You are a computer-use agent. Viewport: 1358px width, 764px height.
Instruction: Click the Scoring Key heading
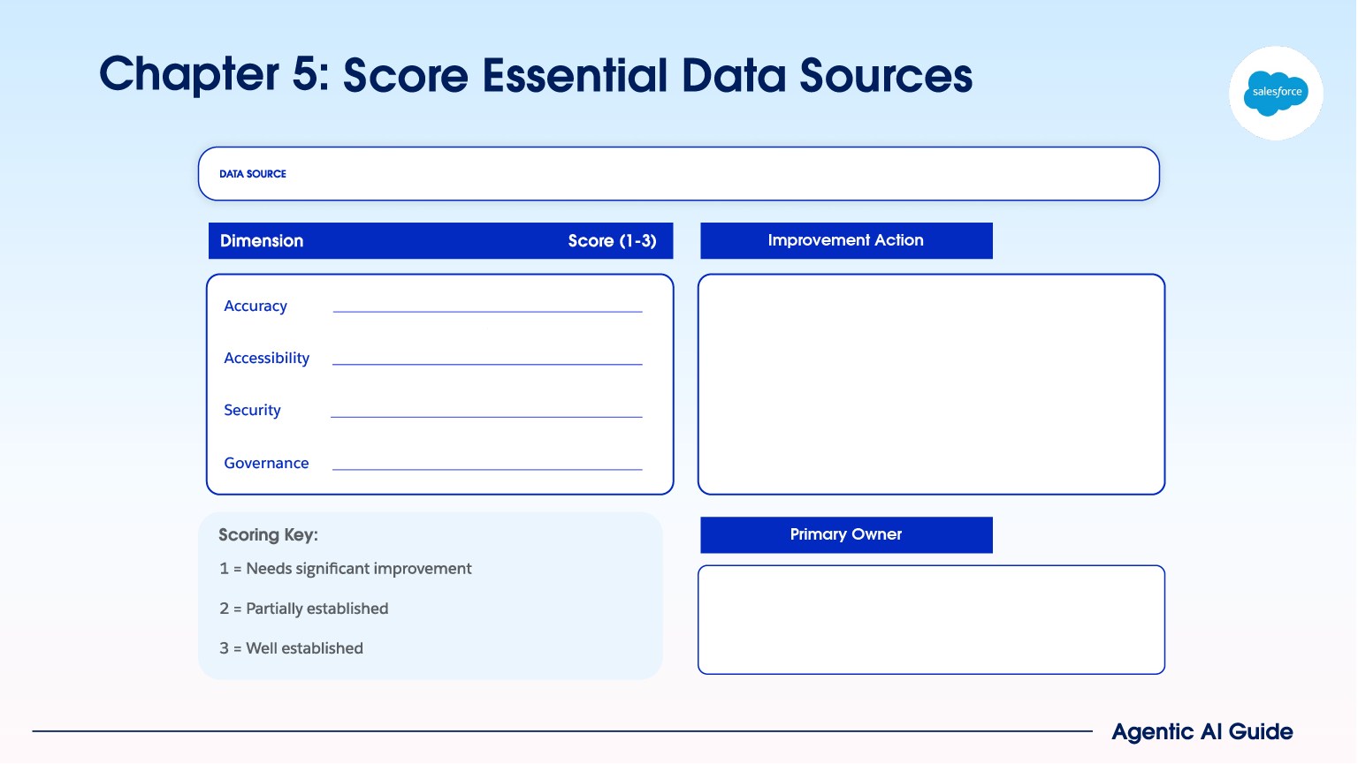[x=268, y=535]
